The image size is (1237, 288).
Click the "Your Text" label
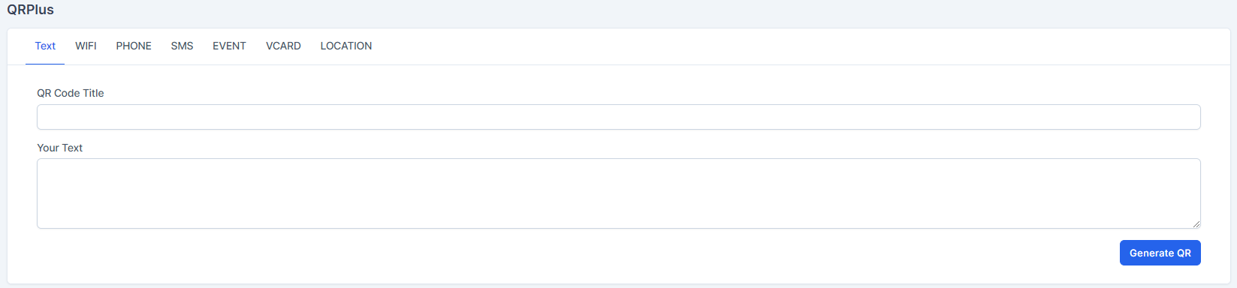pos(60,148)
